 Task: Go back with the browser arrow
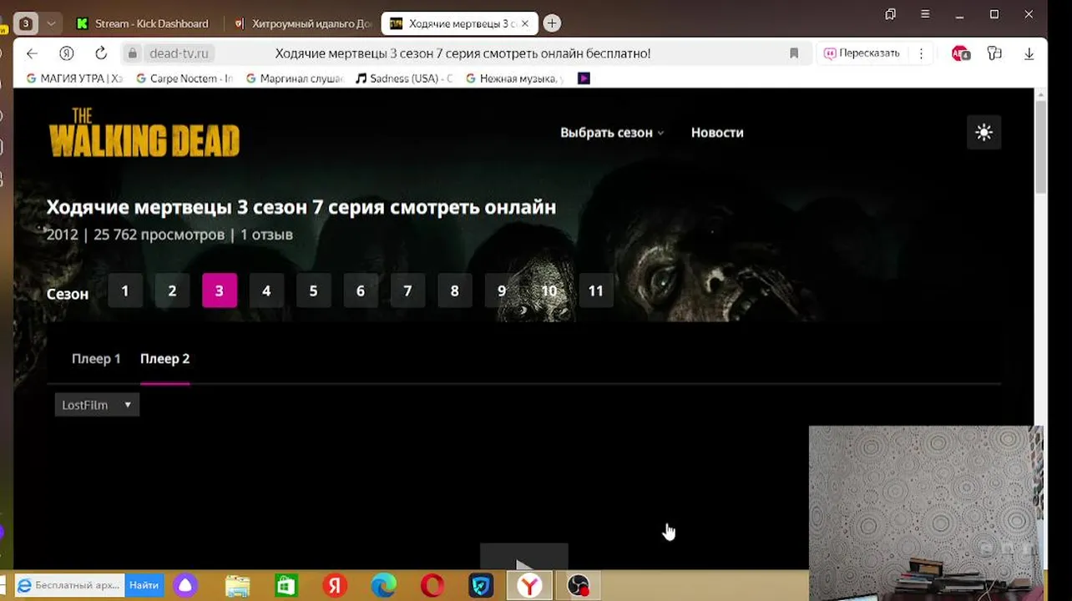pyautogui.click(x=32, y=53)
